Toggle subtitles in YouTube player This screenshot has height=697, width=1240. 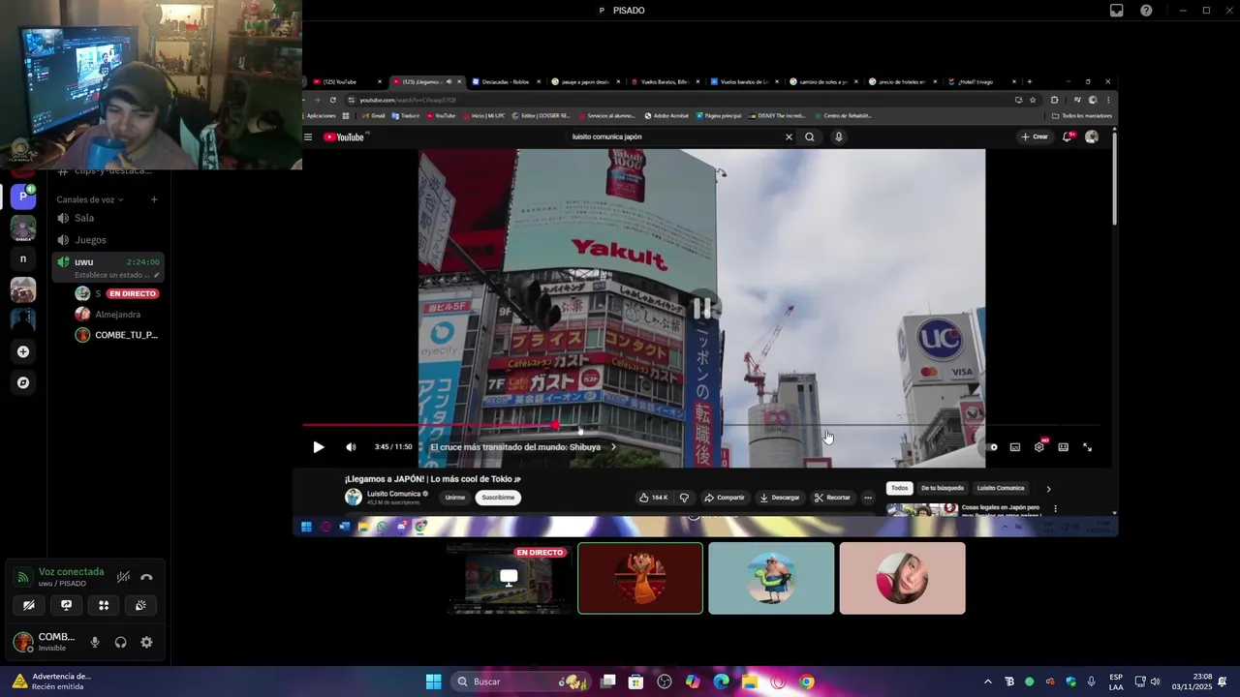click(x=1015, y=447)
